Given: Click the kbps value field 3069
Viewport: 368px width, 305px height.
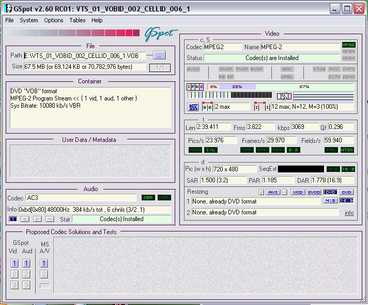Looking at the screenshot, I should click(x=305, y=127).
